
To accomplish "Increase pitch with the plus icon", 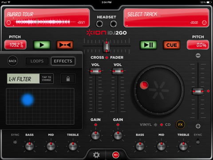I will click(x=198, y=126).
